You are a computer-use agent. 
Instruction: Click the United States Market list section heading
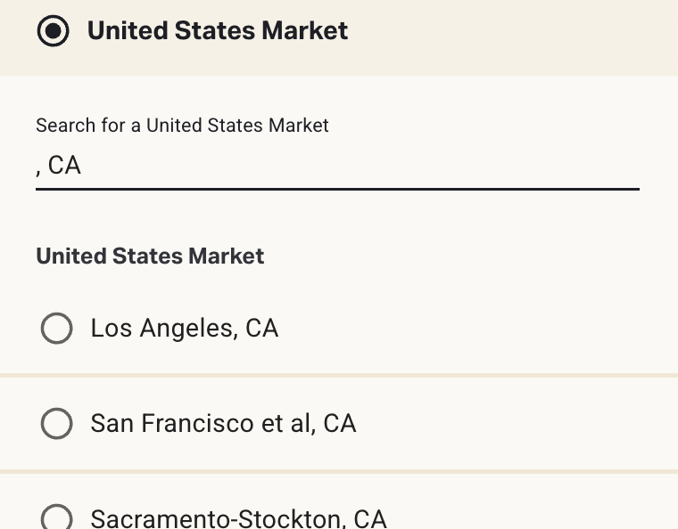[x=150, y=256]
